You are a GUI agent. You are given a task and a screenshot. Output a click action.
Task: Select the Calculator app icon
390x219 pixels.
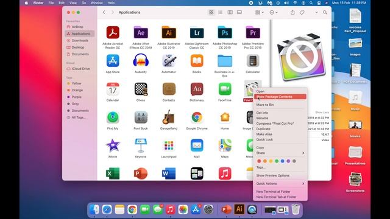253,61
